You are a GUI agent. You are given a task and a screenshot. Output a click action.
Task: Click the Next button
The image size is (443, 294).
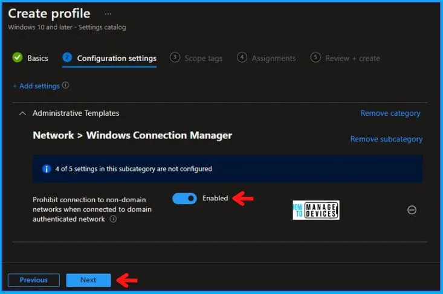point(88,280)
